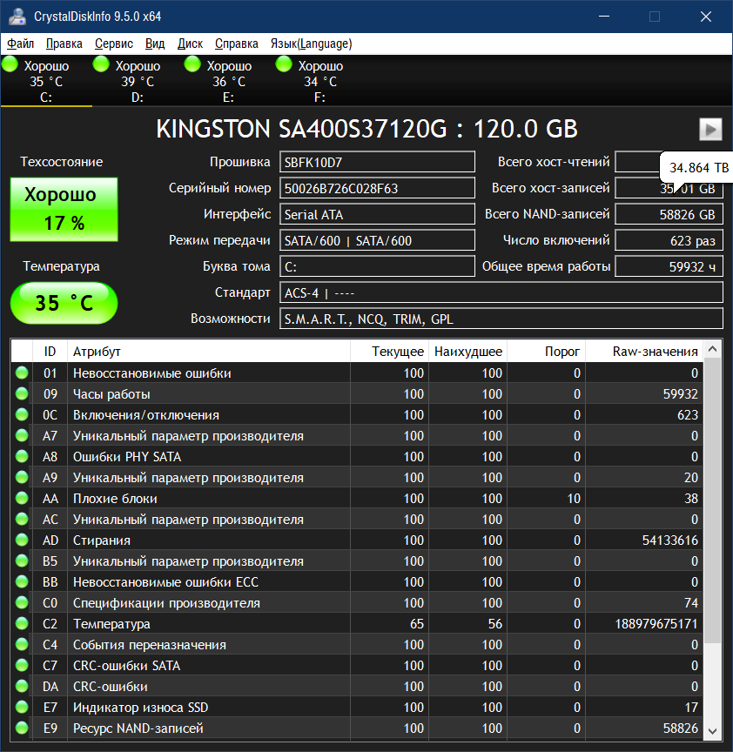Image resolution: width=733 pixels, height=752 pixels.
Task: Click the serial number field 50026B726C028F63
Action: pyautogui.click(x=378, y=188)
